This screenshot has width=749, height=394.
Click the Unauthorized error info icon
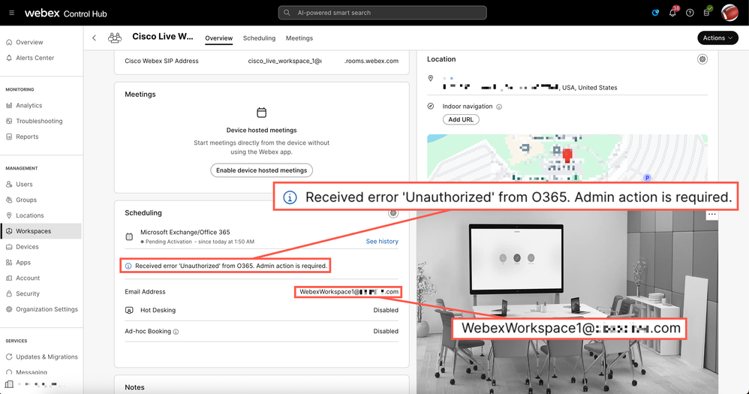click(128, 266)
